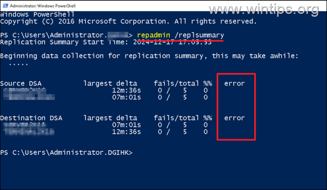Click the largest delta header in Source section

[x=110, y=84]
